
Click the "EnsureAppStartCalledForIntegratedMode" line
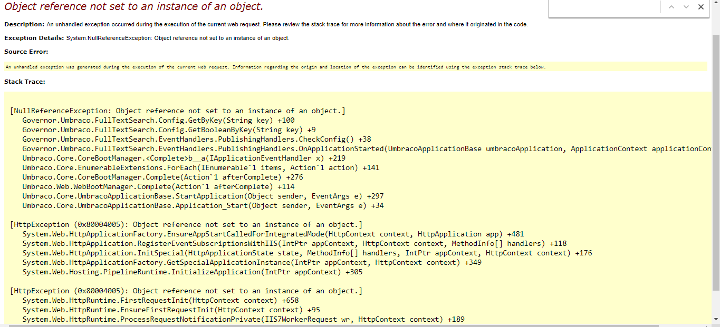tap(273, 234)
